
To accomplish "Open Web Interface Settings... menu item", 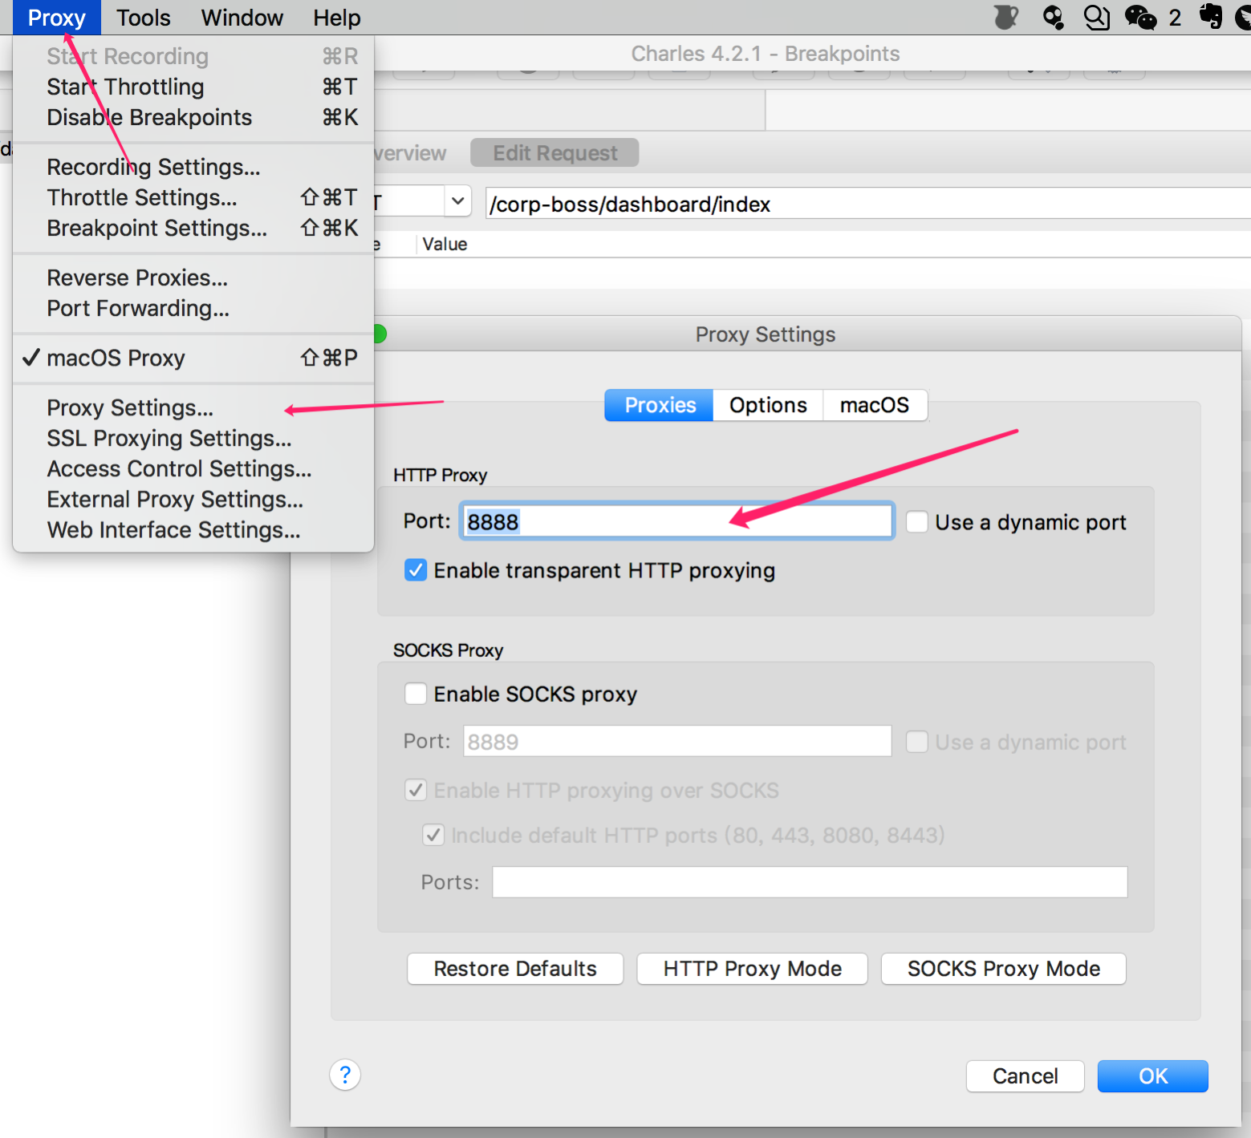I will click(x=193, y=529).
